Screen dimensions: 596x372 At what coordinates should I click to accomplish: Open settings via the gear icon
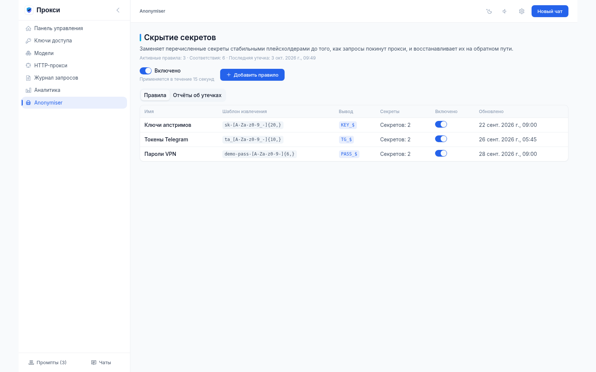pos(521,11)
